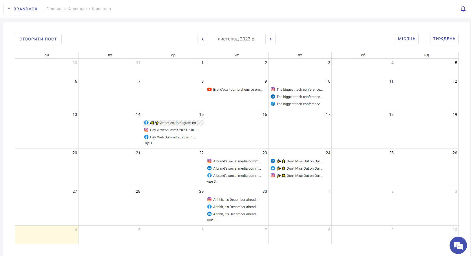Open BrandVox comprehensive post text
Image resolution: width=471 pixels, height=256 pixels.
click(238, 90)
